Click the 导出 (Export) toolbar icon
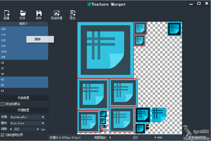Image resolution: width=211 pixels, height=141 pixels. (72, 15)
